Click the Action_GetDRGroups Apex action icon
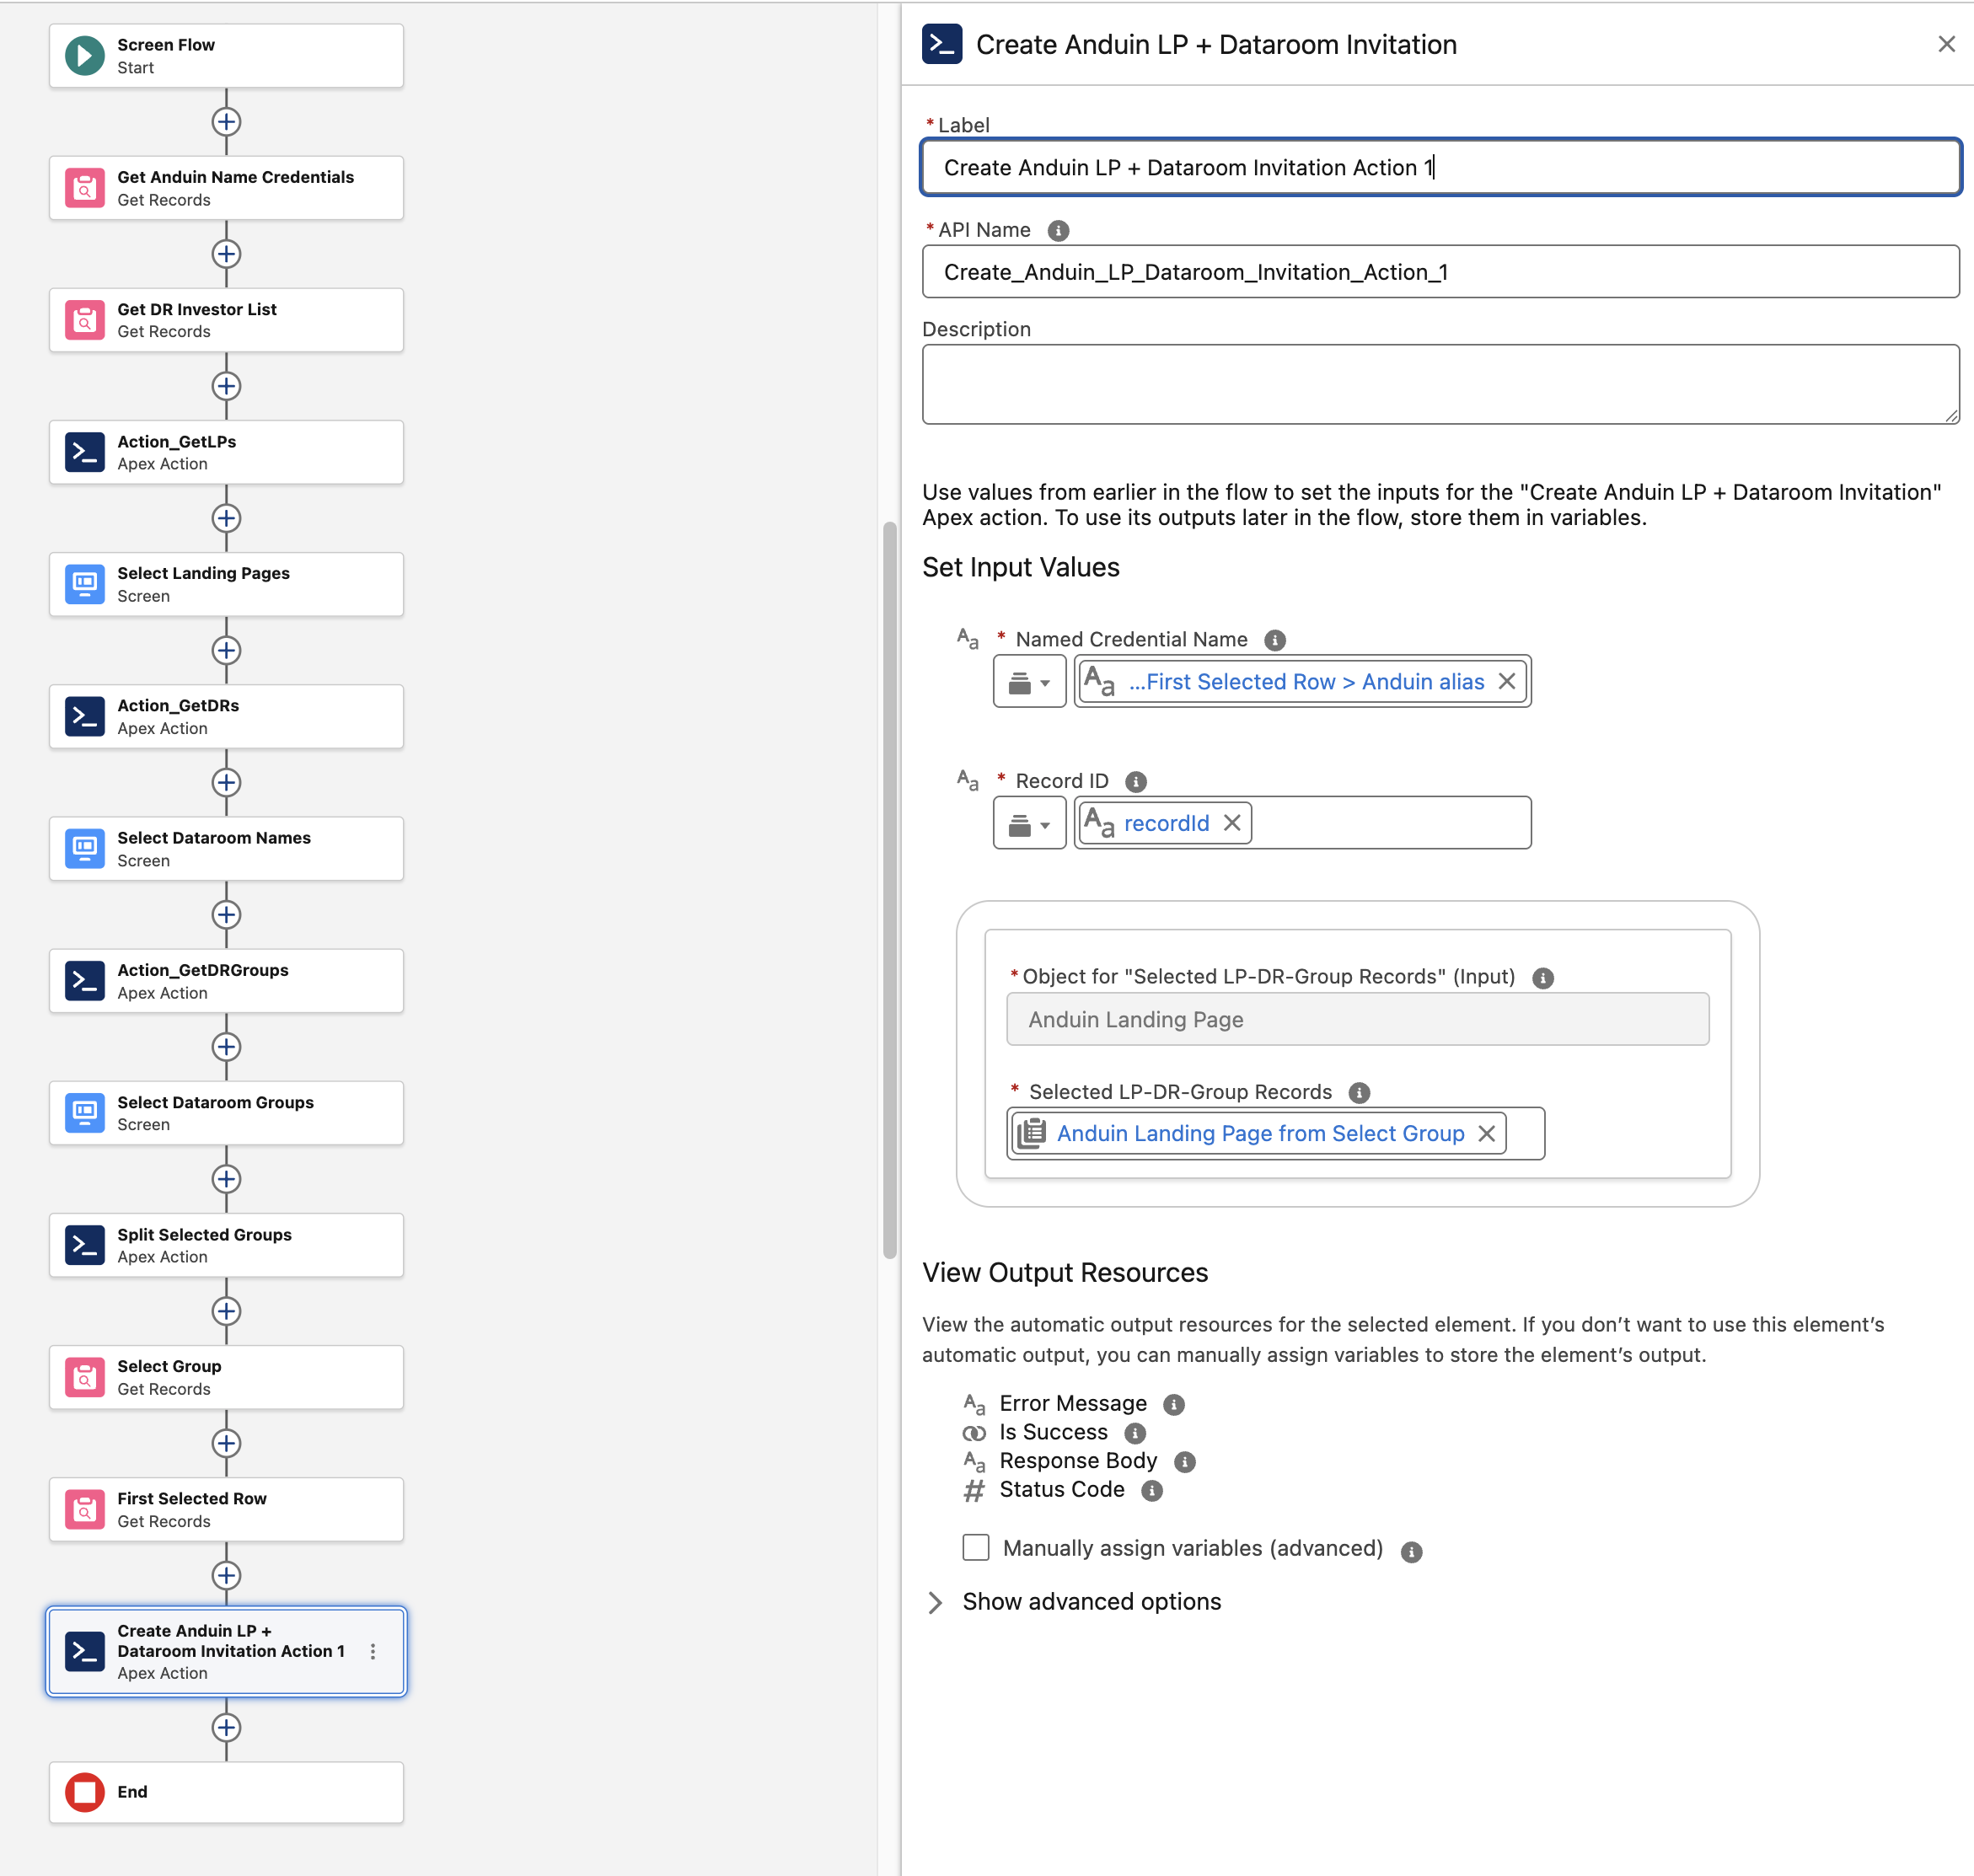 click(x=85, y=981)
